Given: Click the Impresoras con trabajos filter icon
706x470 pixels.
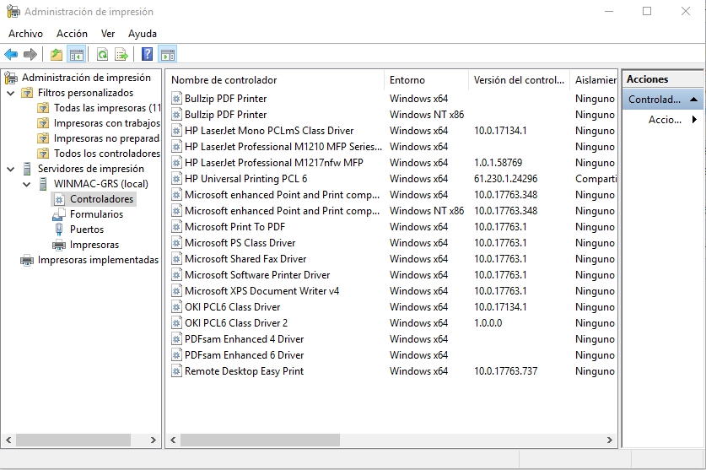Looking at the screenshot, I should (x=43, y=123).
